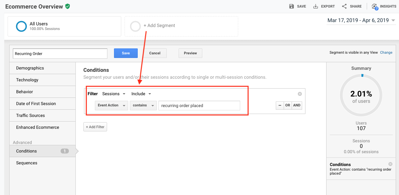399x195 pixels.
Task: Select the Conditions advanced section
Action: [43, 151]
